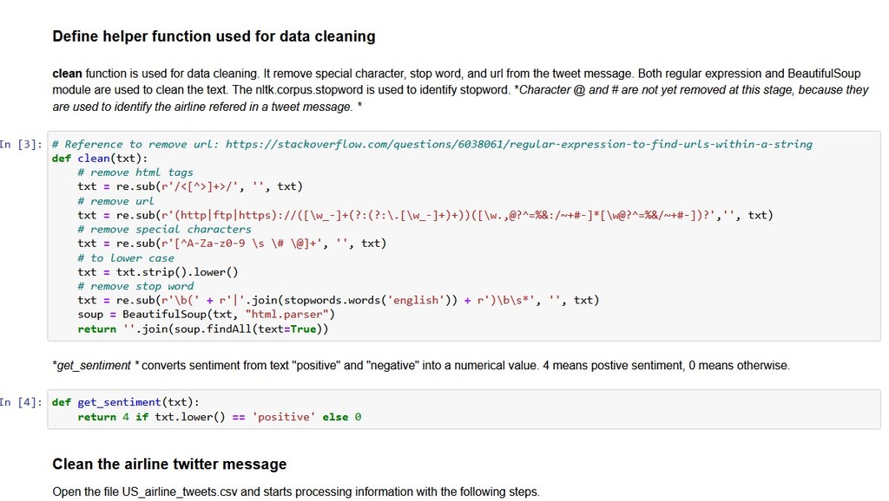The width and height of the screenshot is (889, 501).
Task: Click the 'return' soup.findAll line
Action: point(203,329)
